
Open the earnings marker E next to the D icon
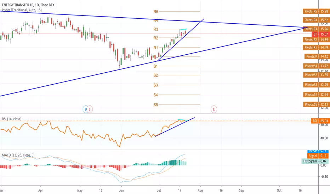tap(90, 109)
